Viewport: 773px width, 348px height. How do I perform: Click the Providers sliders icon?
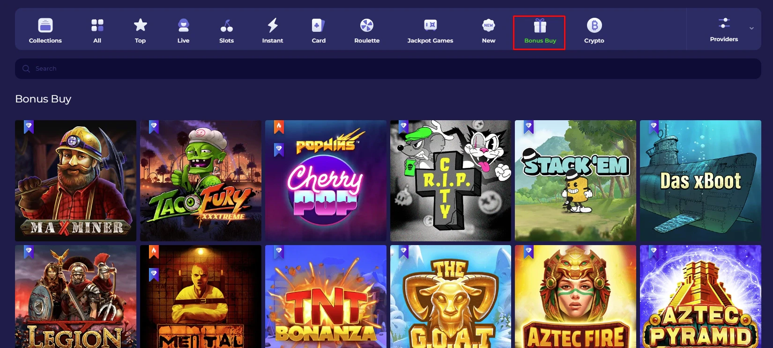(x=724, y=23)
